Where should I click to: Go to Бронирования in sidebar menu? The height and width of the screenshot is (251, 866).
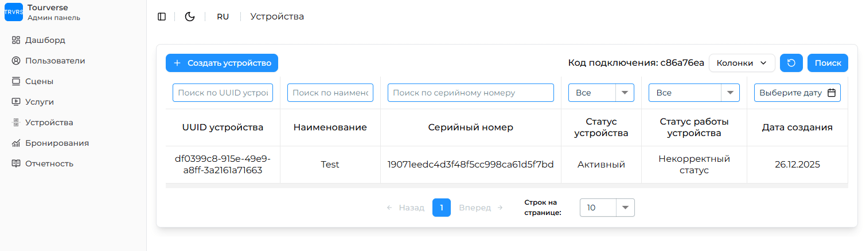tap(57, 143)
